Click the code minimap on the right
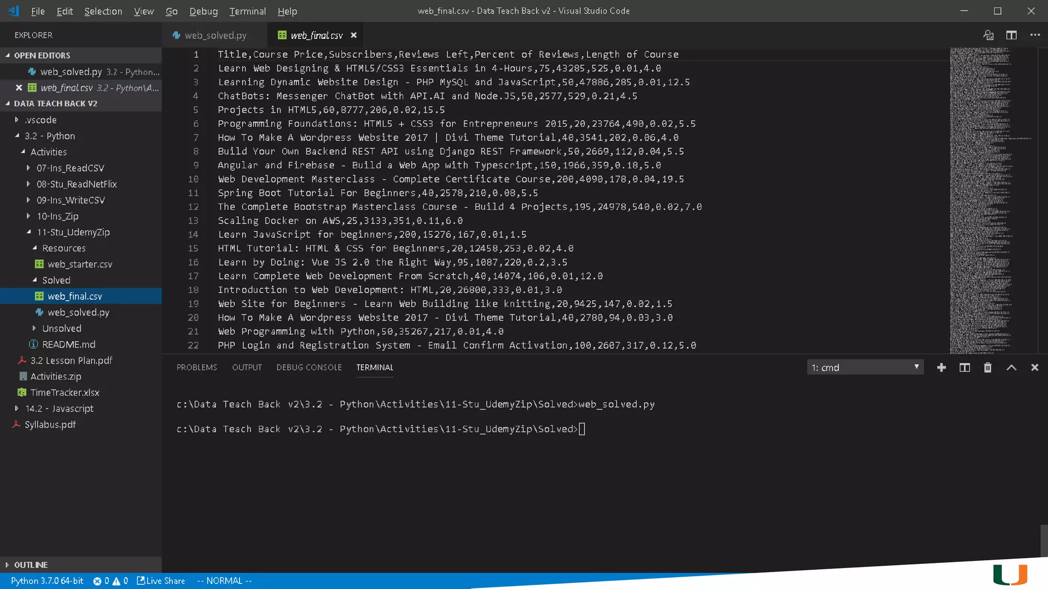Image resolution: width=1048 pixels, height=589 pixels. click(979, 199)
